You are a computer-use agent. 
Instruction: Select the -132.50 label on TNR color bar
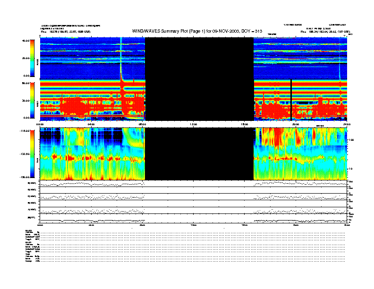coord(25,154)
